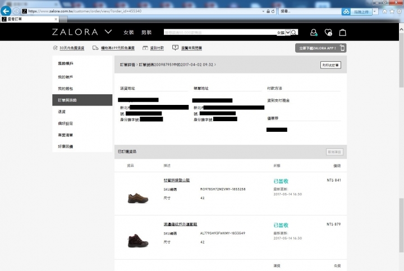Screen dimensions: 404x271
Task: Click the ZALORA logo
Action: (x=75, y=32)
